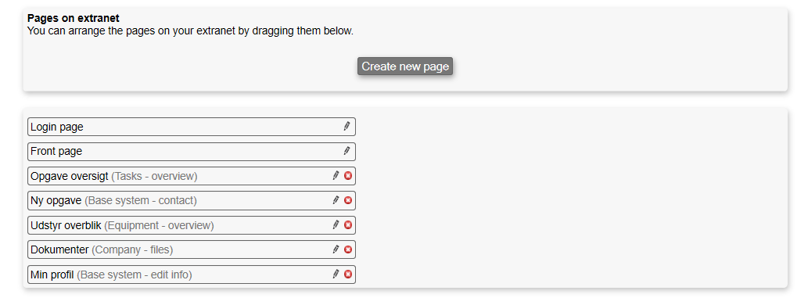Screen dimensions: 808x305
Task: Choose the Udstyr overblik row
Action: [x=191, y=225]
